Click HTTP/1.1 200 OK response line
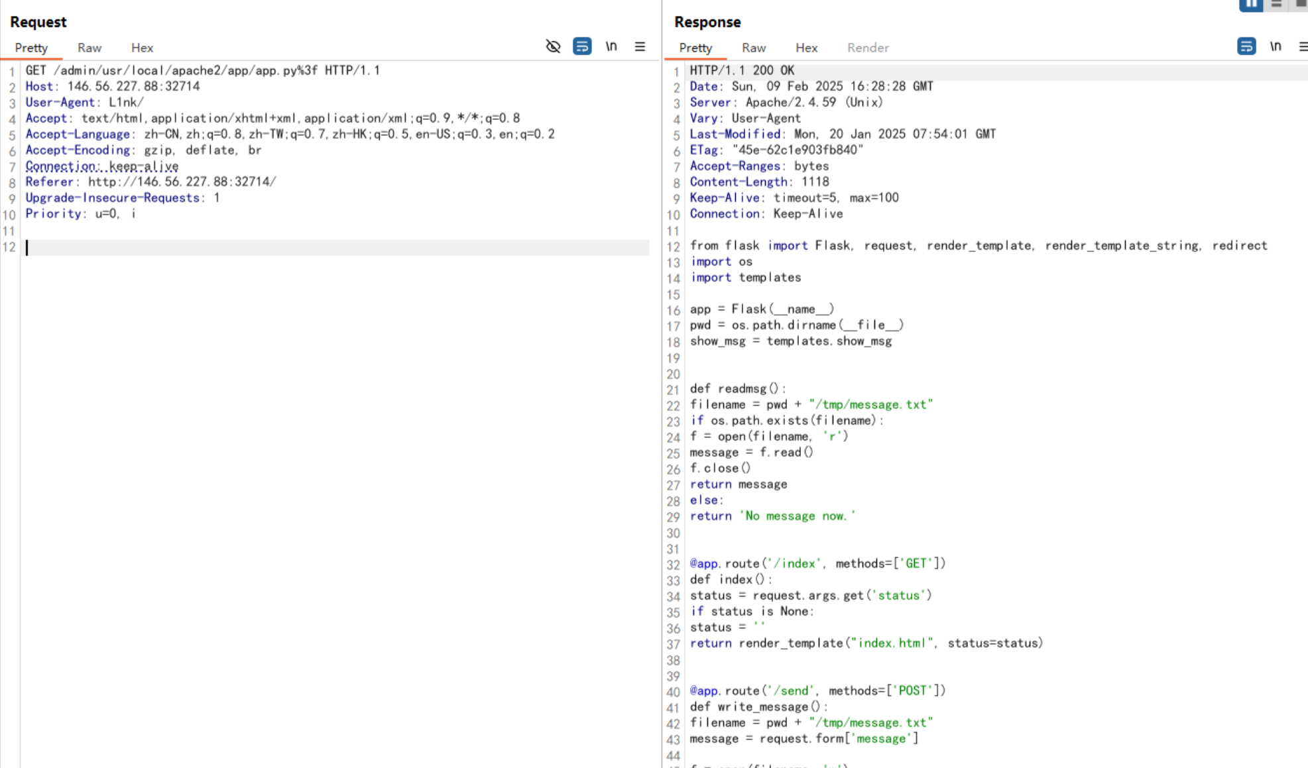 tap(742, 70)
